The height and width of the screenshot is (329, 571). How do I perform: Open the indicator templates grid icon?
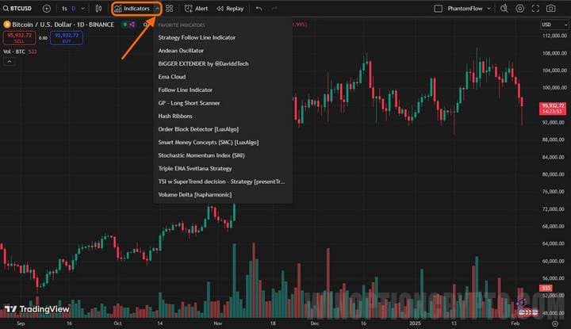pos(169,8)
